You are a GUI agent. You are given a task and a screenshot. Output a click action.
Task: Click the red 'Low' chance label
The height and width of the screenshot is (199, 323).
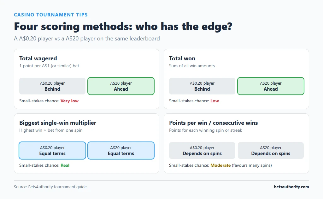(x=214, y=101)
